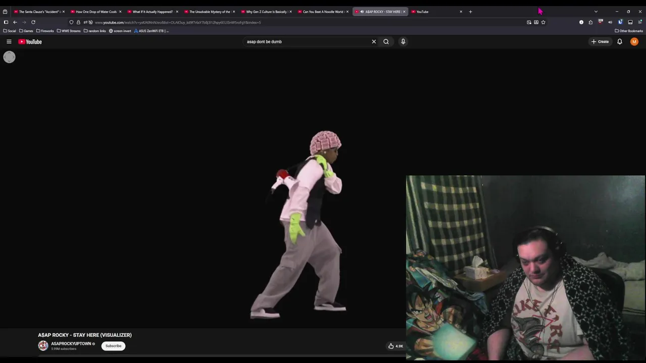Open new tab with plus button
This screenshot has height=363, width=646.
pos(470,12)
